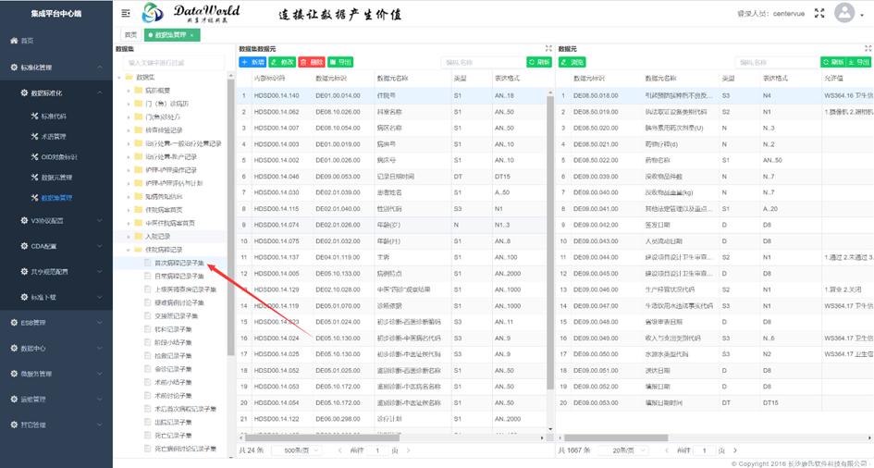Click the 阶段小结子集 file icon
The width and height of the screenshot is (874, 468).
(x=148, y=342)
